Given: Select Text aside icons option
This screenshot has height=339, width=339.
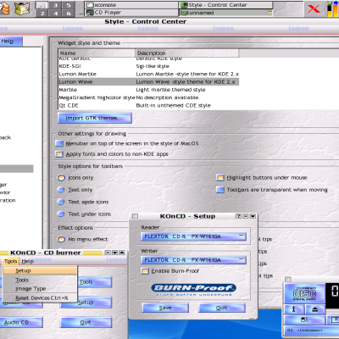Looking at the screenshot, I should pos(61,202).
